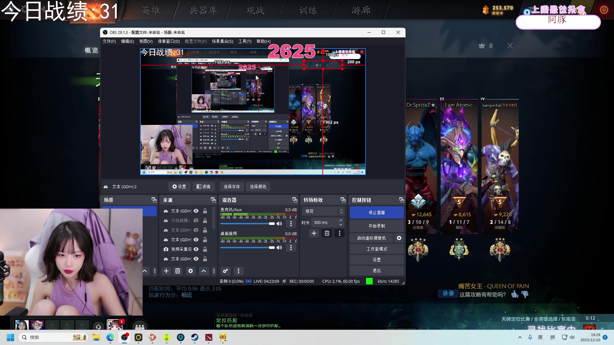Mute the 麦克风/Aux audio

coord(279,224)
